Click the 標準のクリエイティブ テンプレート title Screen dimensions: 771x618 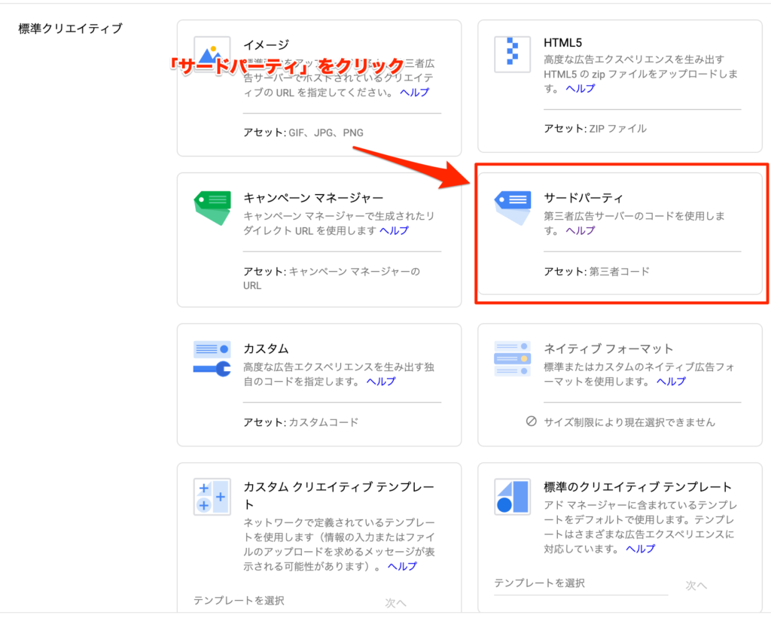pyautogui.click(x=638, y=487)
